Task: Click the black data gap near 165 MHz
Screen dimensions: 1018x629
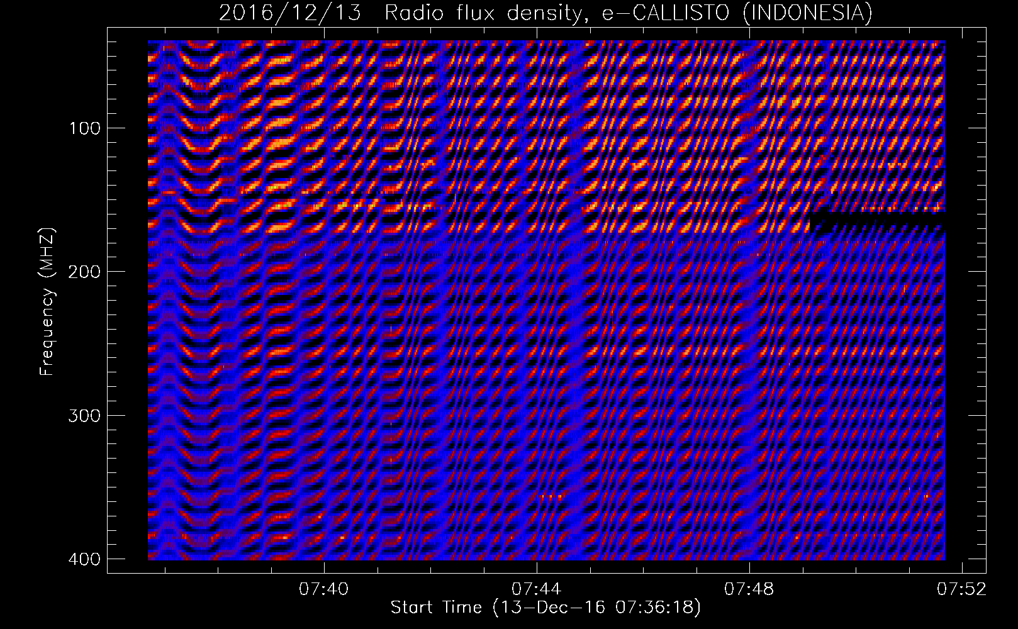Action: pyautogui.click(x=878, y=221)
